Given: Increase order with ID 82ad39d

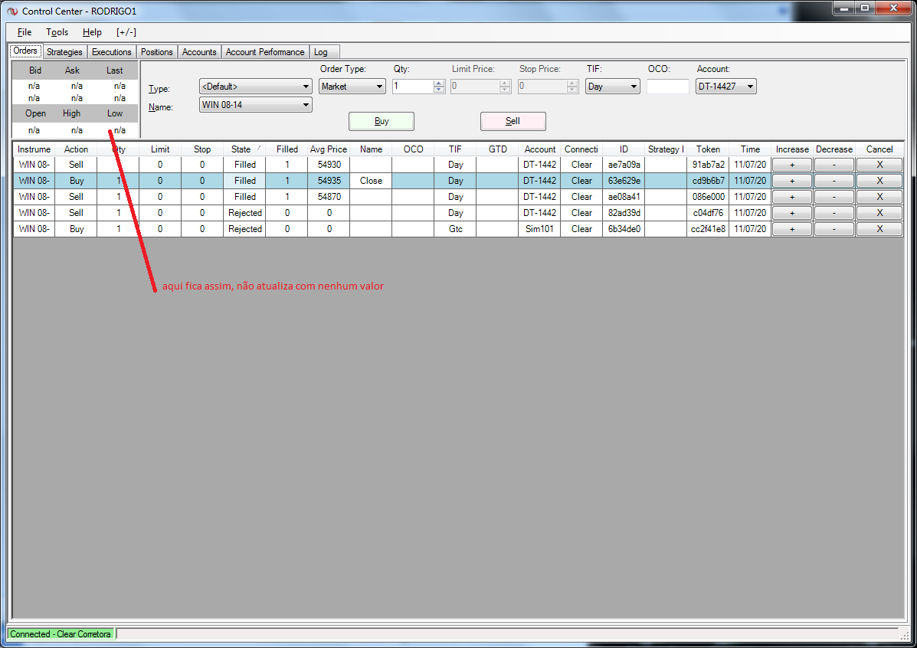Looking at the screenshot, I should pos(792,213).
